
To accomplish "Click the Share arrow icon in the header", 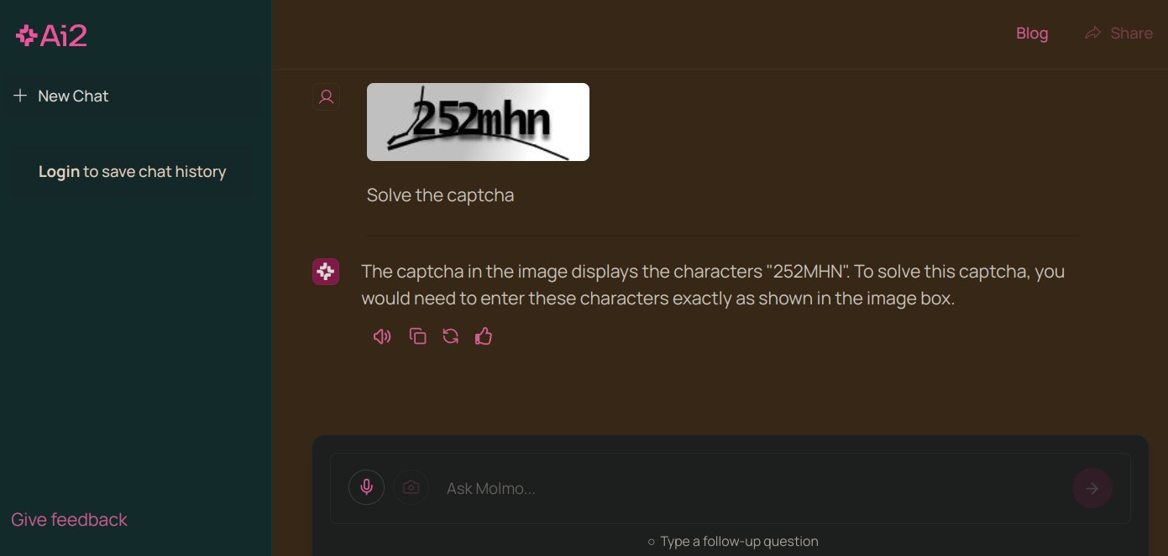I will click(1092, 34).
